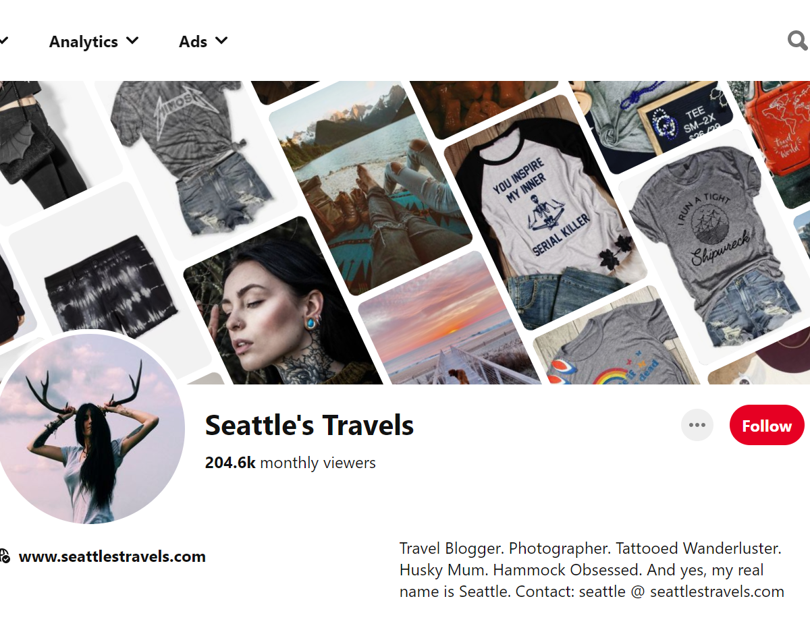Expand the Analytics dropdown chevron
The image size is (810, 632).
132,40
